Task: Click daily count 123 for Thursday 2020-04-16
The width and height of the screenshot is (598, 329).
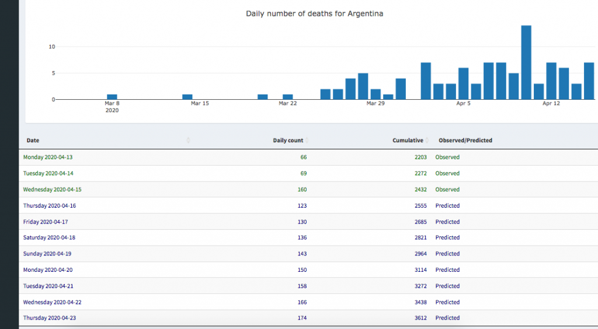Action: (x=301, y=206)
